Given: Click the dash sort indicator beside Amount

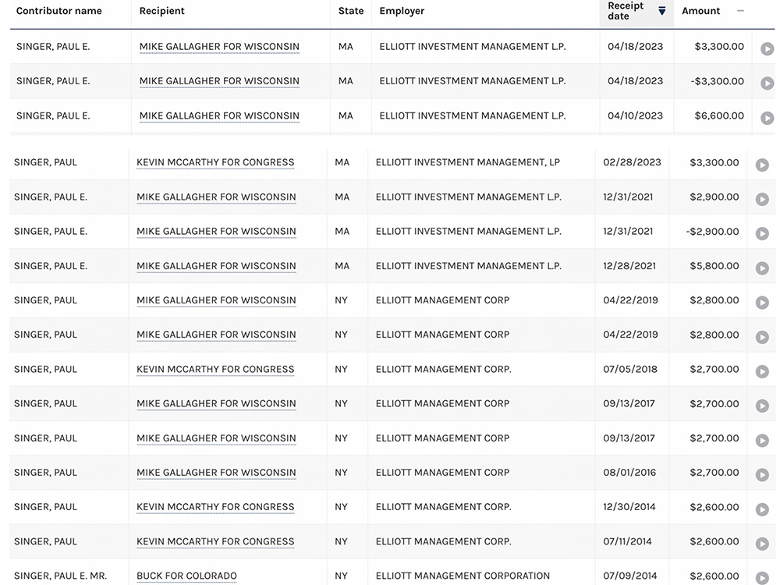Looking at the screenshot, I should coord(740,11).
